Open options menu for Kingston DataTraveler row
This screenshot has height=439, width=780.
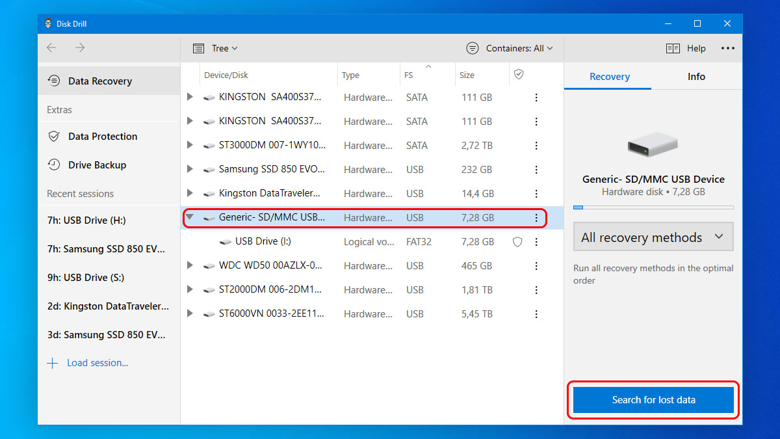[536, 194]
